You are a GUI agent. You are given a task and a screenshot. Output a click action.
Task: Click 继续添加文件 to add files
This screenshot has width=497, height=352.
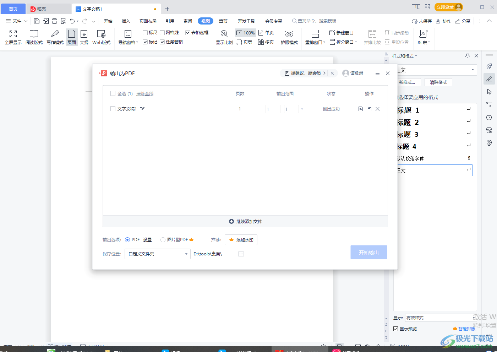coord(245,221)
